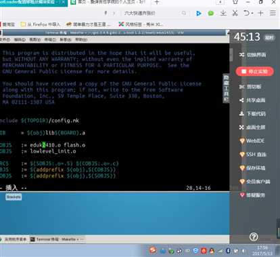Viewport: 280px width, 257px height.
Task: Open the File menu in the terminal
Action: point(5,40)
